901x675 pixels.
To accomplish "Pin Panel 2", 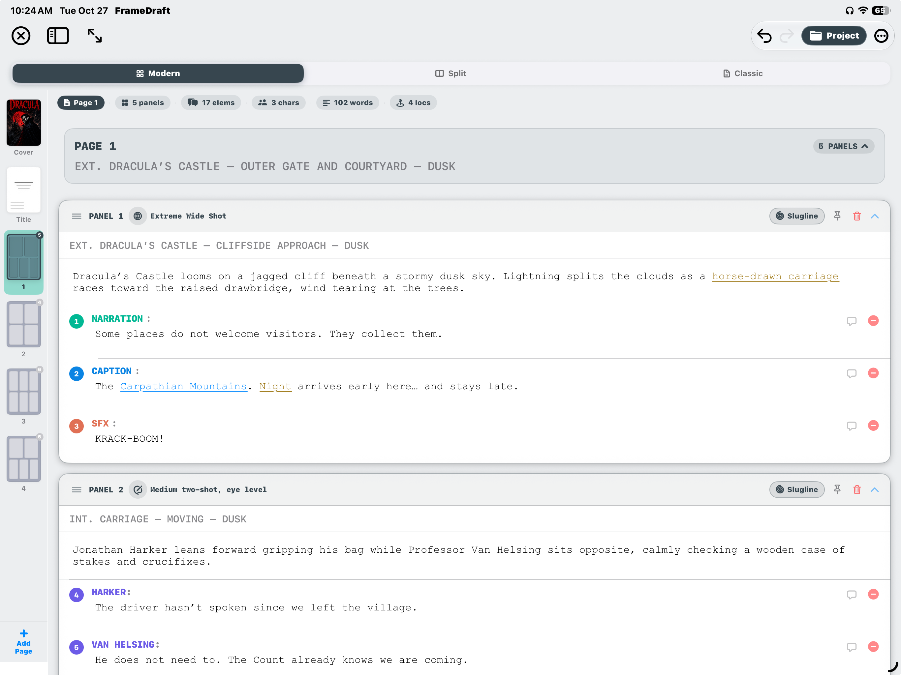I will pos(837,490).
